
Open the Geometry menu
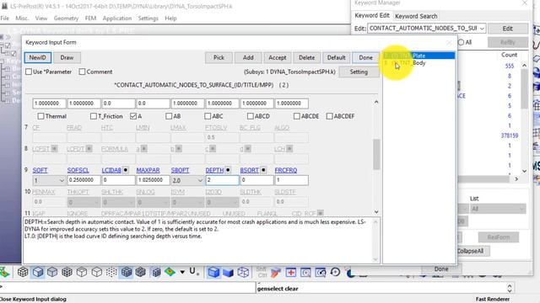click(66, 19)
